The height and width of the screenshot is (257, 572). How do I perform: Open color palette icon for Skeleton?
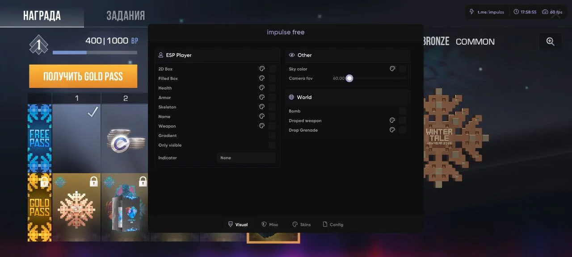(262, 107)
